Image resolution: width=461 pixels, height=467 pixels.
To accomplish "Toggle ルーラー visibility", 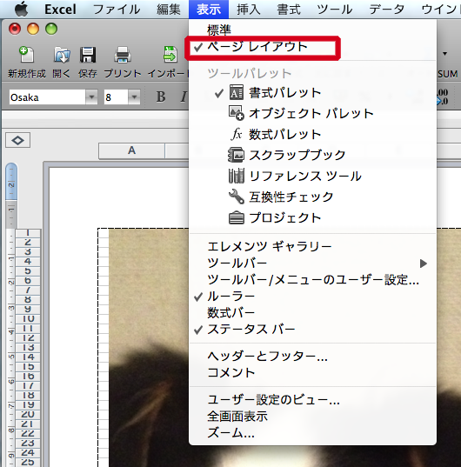I will 312,297.
